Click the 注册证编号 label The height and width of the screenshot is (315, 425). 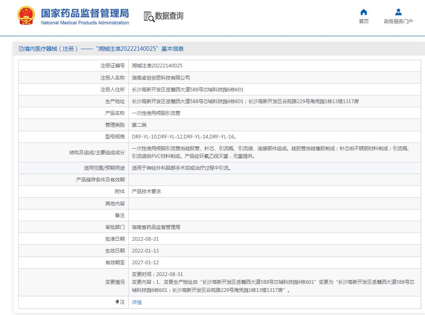pyautogui.click(x=112, y=66)
